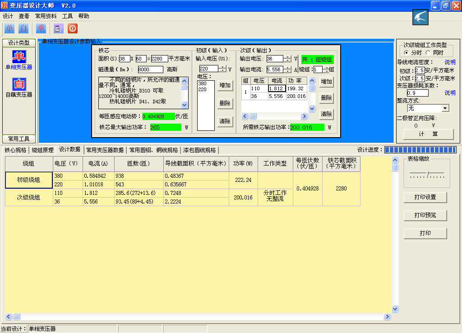Open the 常用资料 menu
The image size is (462, 333).
tap(46, 16)
